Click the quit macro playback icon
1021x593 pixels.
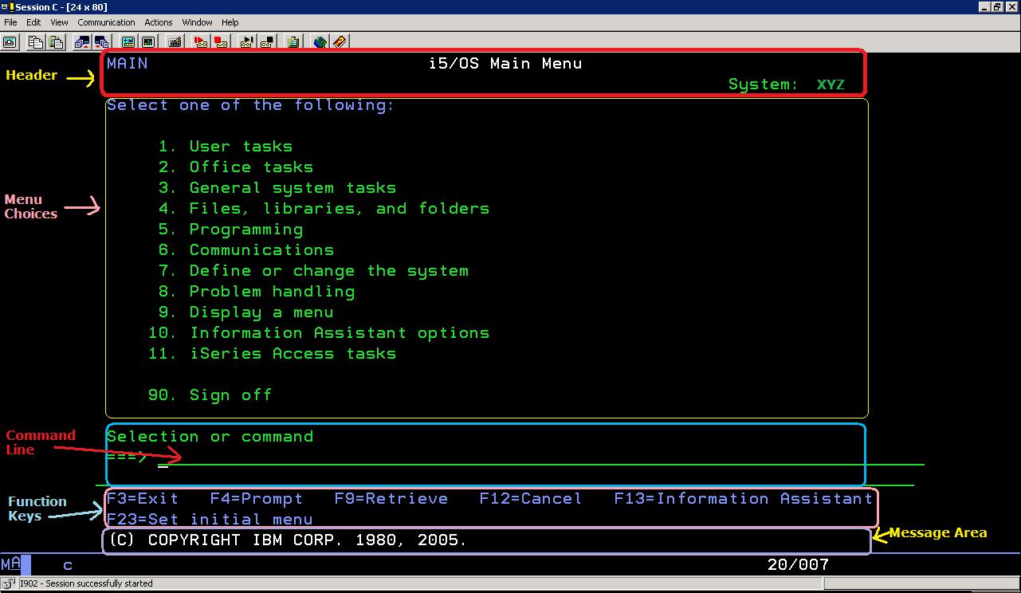point(267,42)
